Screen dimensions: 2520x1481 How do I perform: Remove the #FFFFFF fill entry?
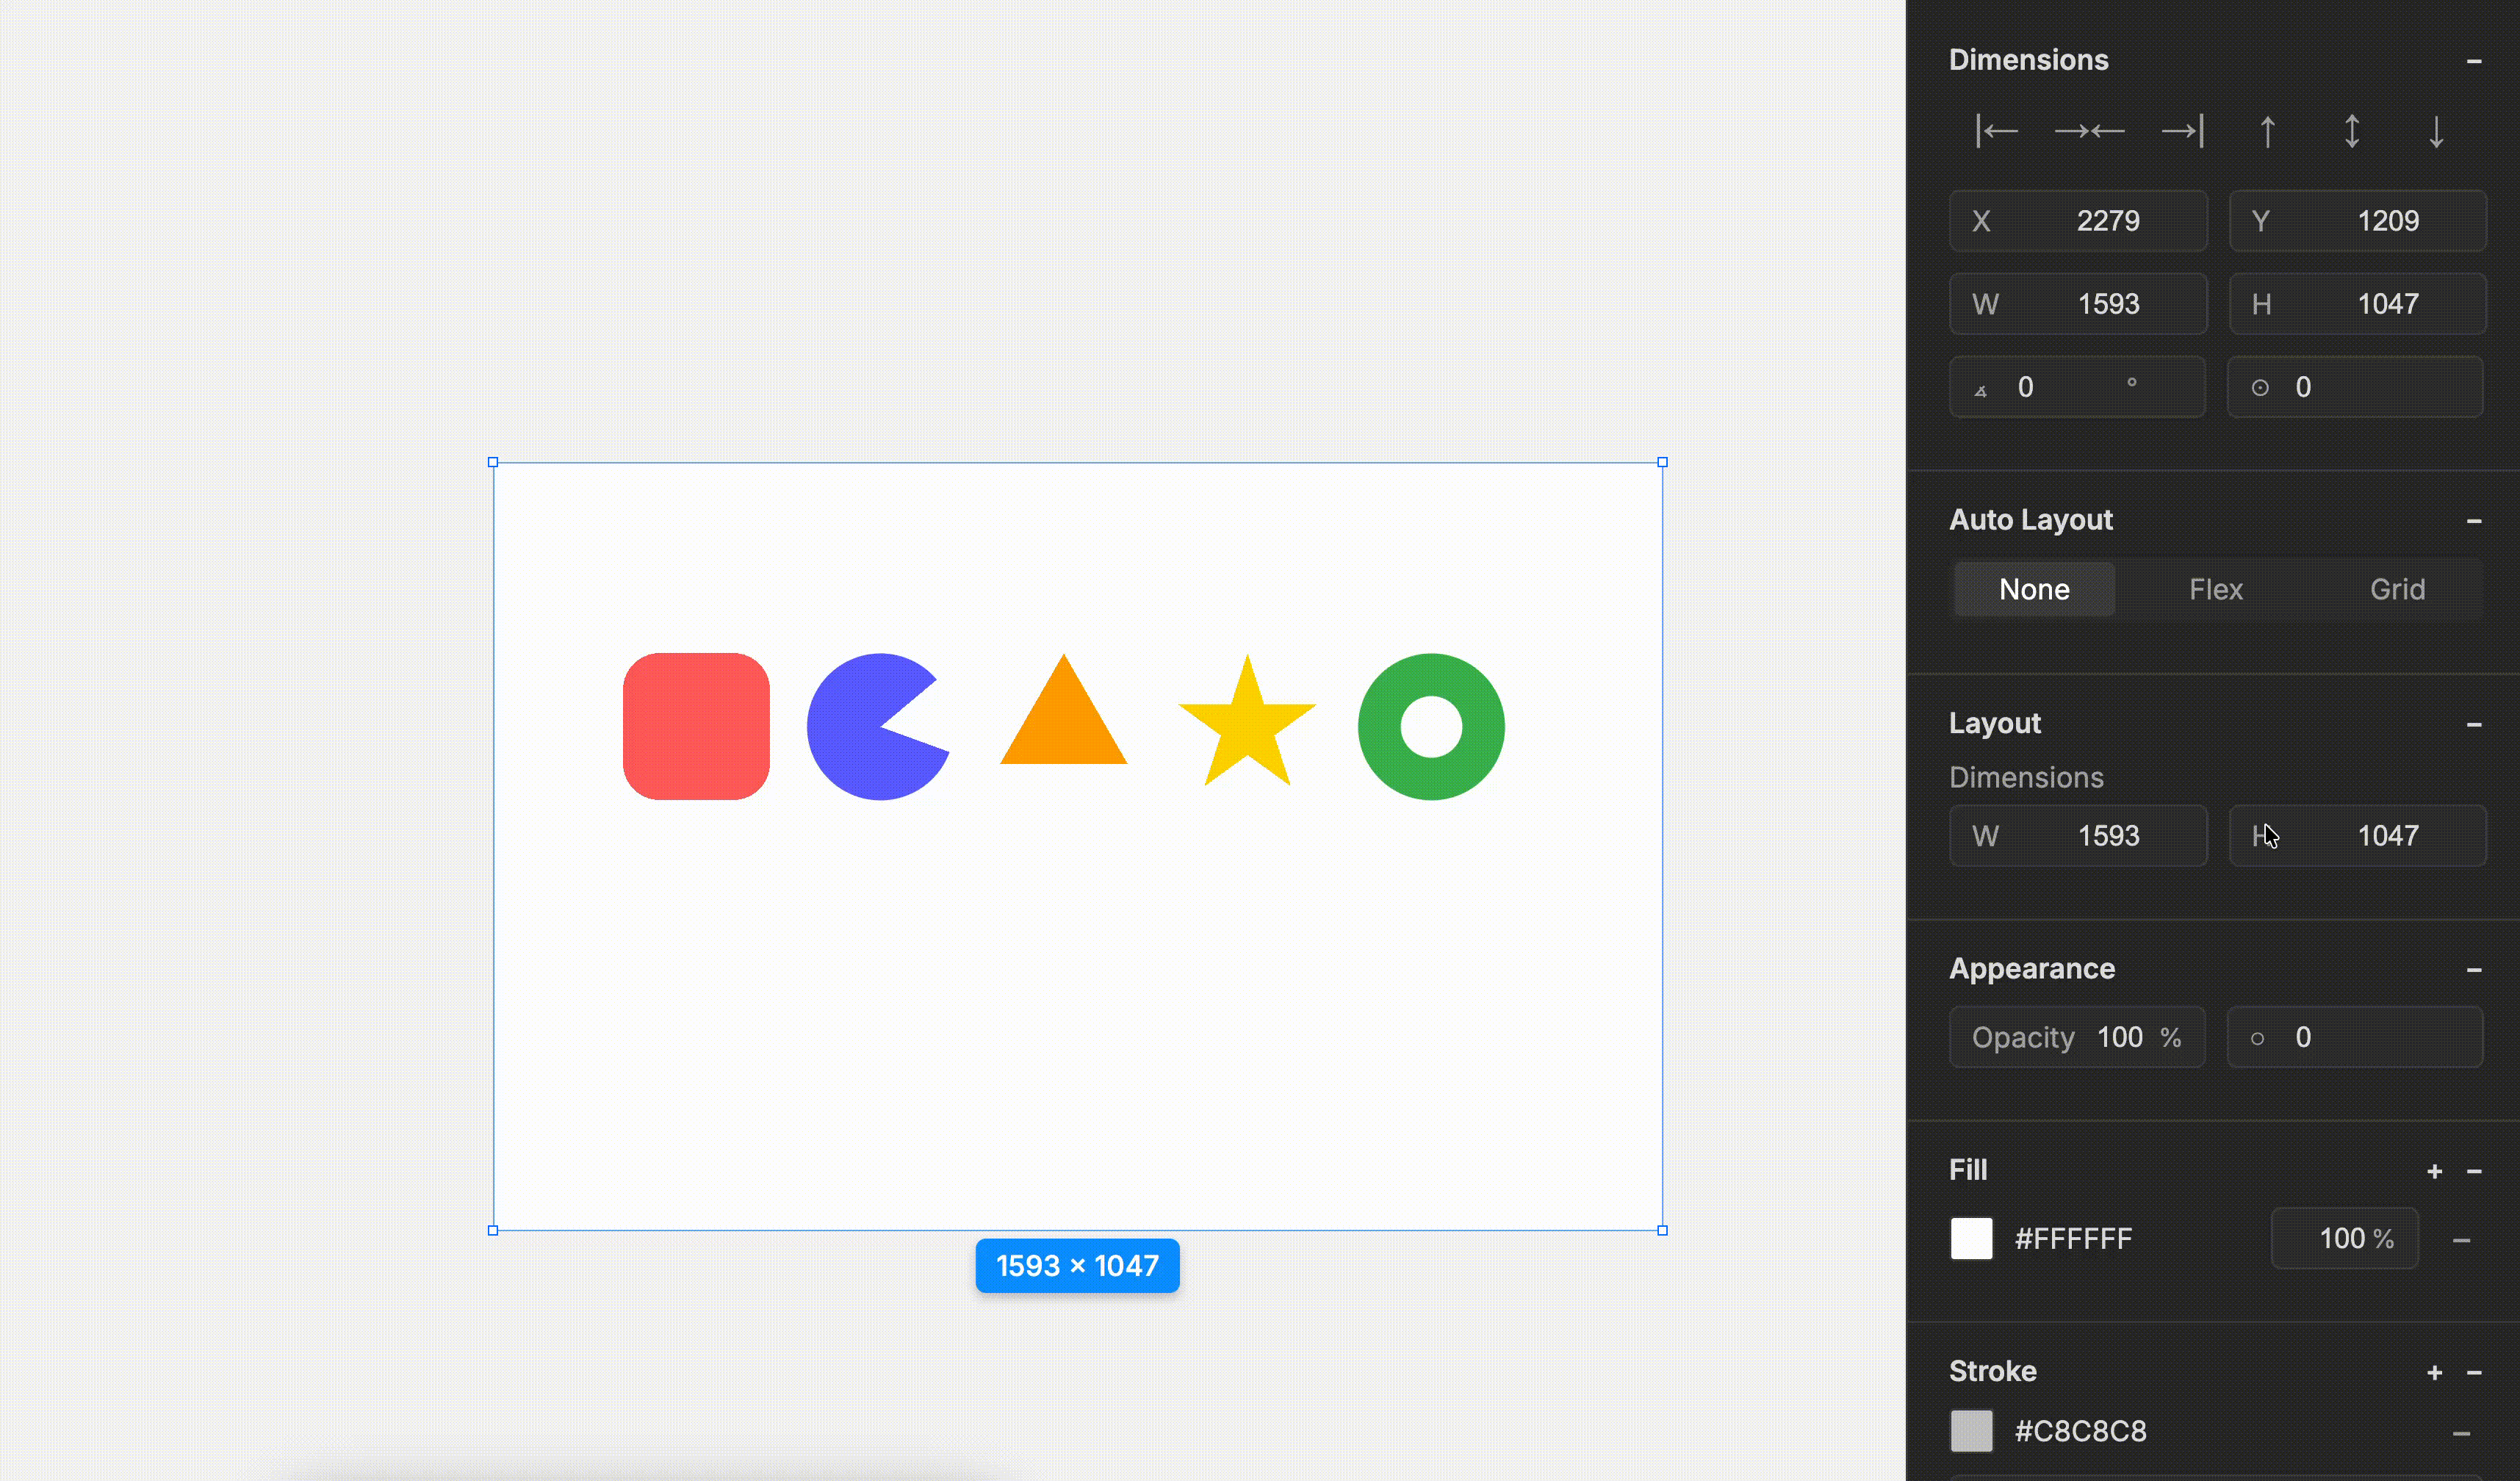click(2461, 1240)
